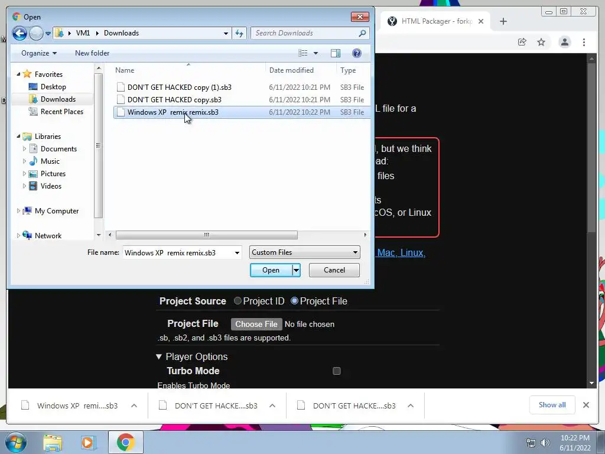The image size is (605, 454).
Task: Click New folder in the toolbar
Action: (92, 53)
